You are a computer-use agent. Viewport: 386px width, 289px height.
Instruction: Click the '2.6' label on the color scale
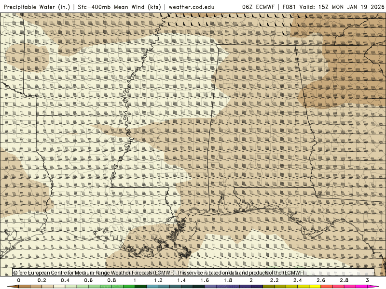(321, 280)
